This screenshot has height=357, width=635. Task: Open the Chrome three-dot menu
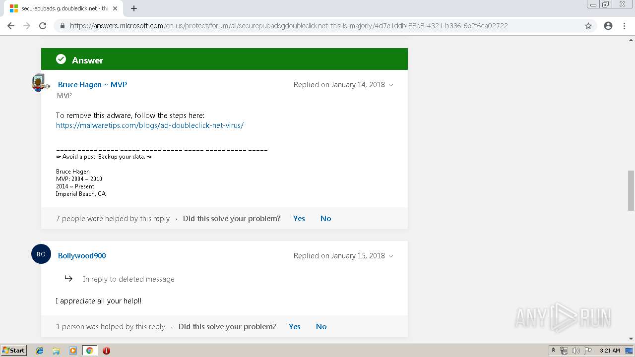coord(625,26)
